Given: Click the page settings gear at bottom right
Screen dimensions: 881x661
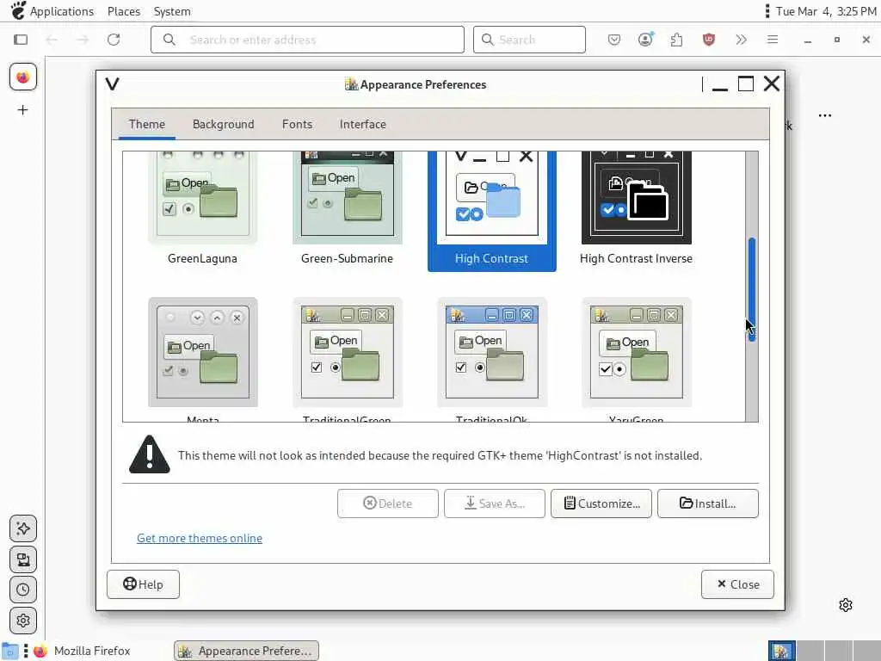Looking at the screenshot, I should [x=846, y=605].
